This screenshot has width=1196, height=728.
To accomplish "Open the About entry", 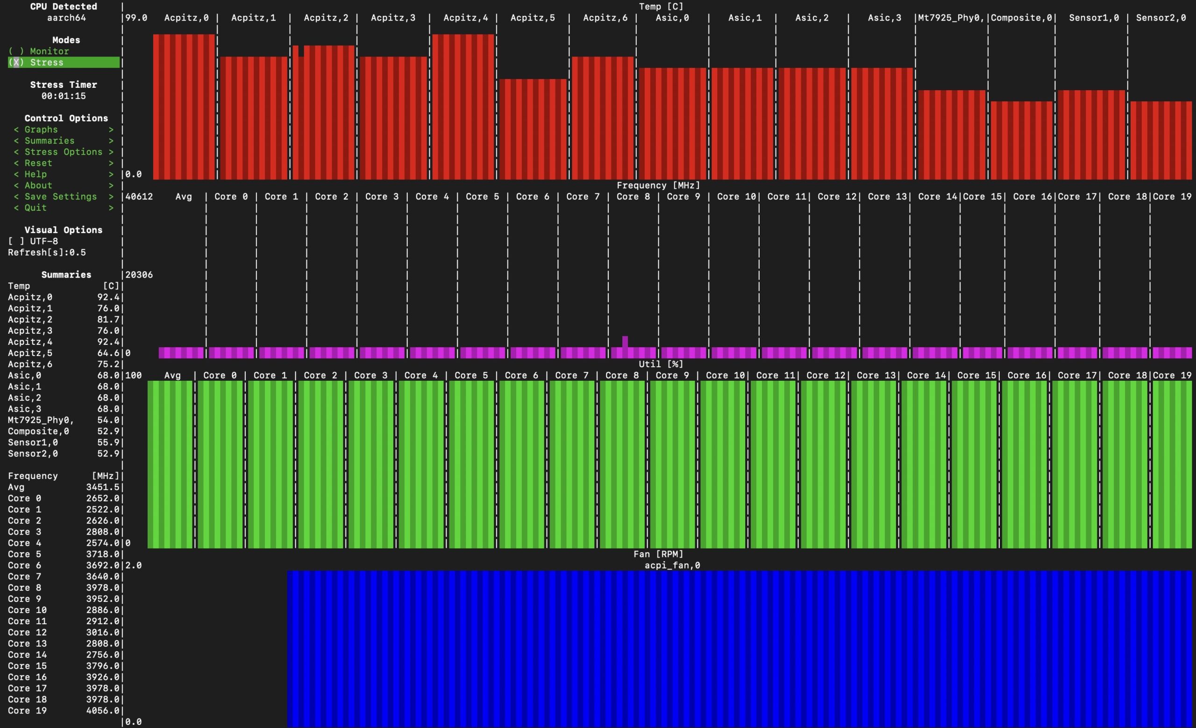I will coord(38,186).
